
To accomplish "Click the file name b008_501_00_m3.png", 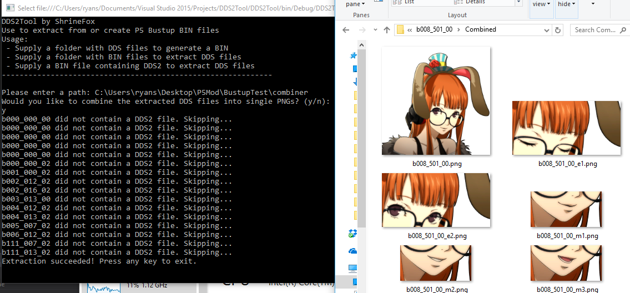I will pos(568,289).
